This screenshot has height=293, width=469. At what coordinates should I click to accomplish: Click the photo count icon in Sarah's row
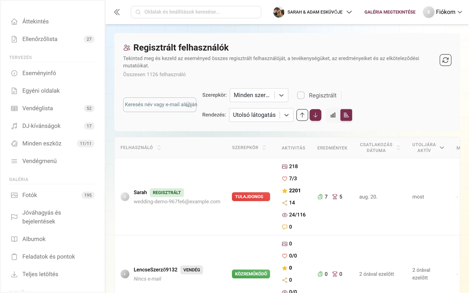tap(285, 167)
